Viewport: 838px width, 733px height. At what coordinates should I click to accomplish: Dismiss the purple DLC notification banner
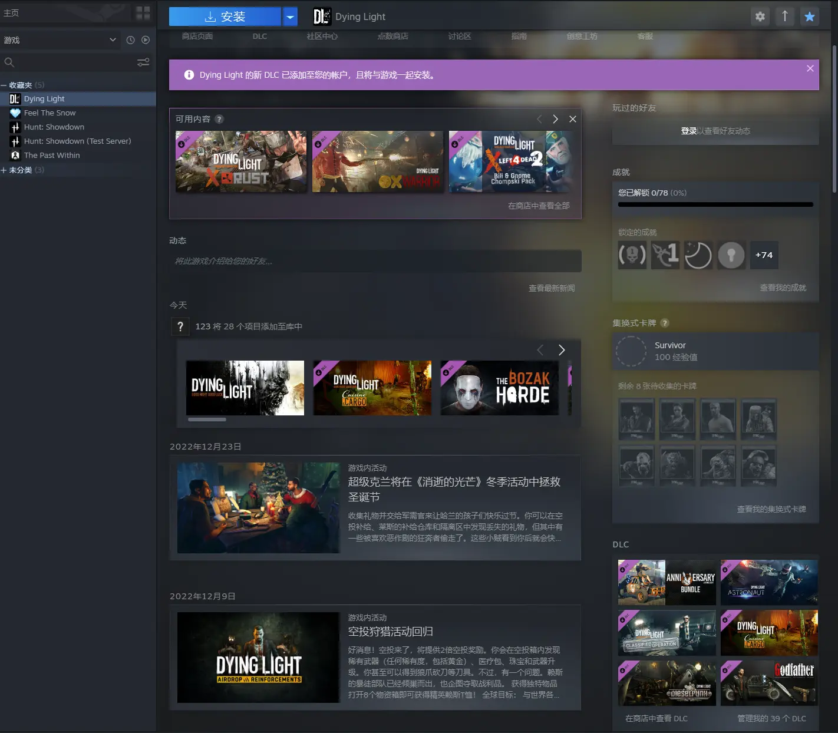click(x=810, y=68)
